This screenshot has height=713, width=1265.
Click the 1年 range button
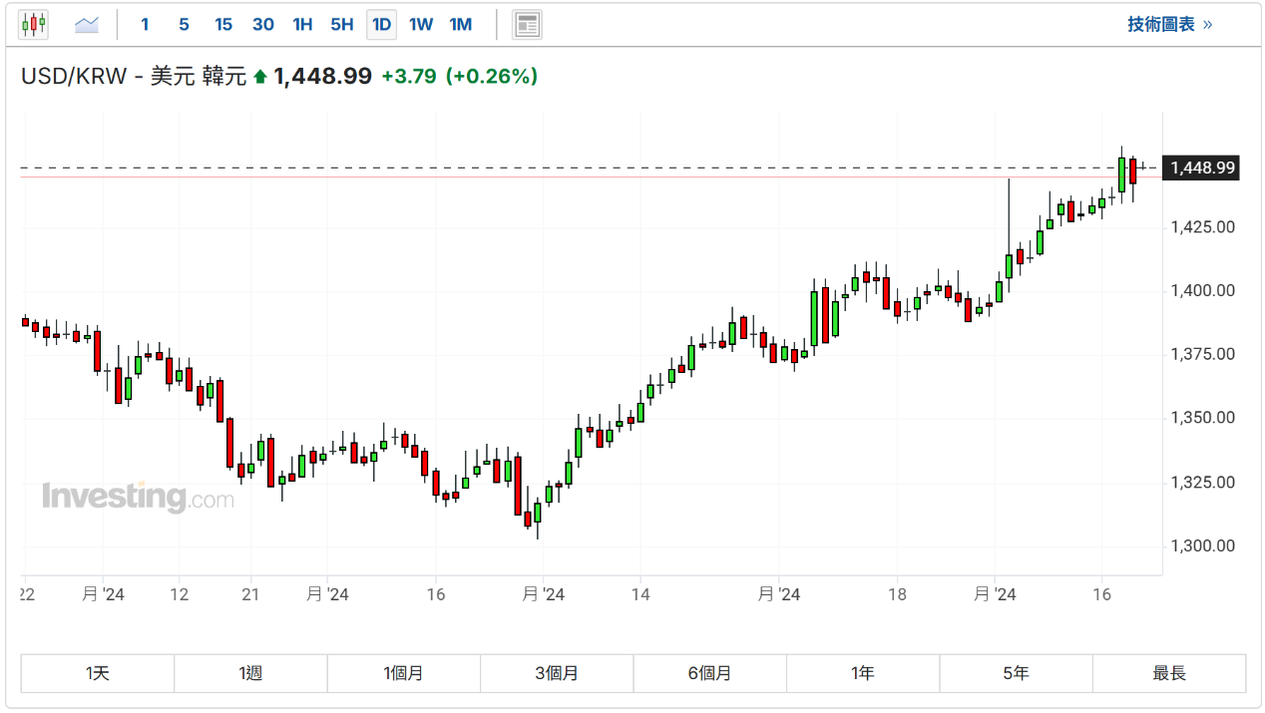pos(863,673)
